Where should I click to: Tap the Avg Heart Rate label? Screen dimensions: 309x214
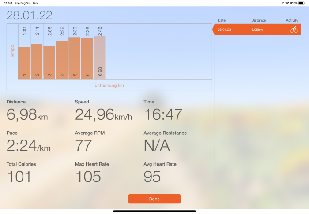click(160, 164)
